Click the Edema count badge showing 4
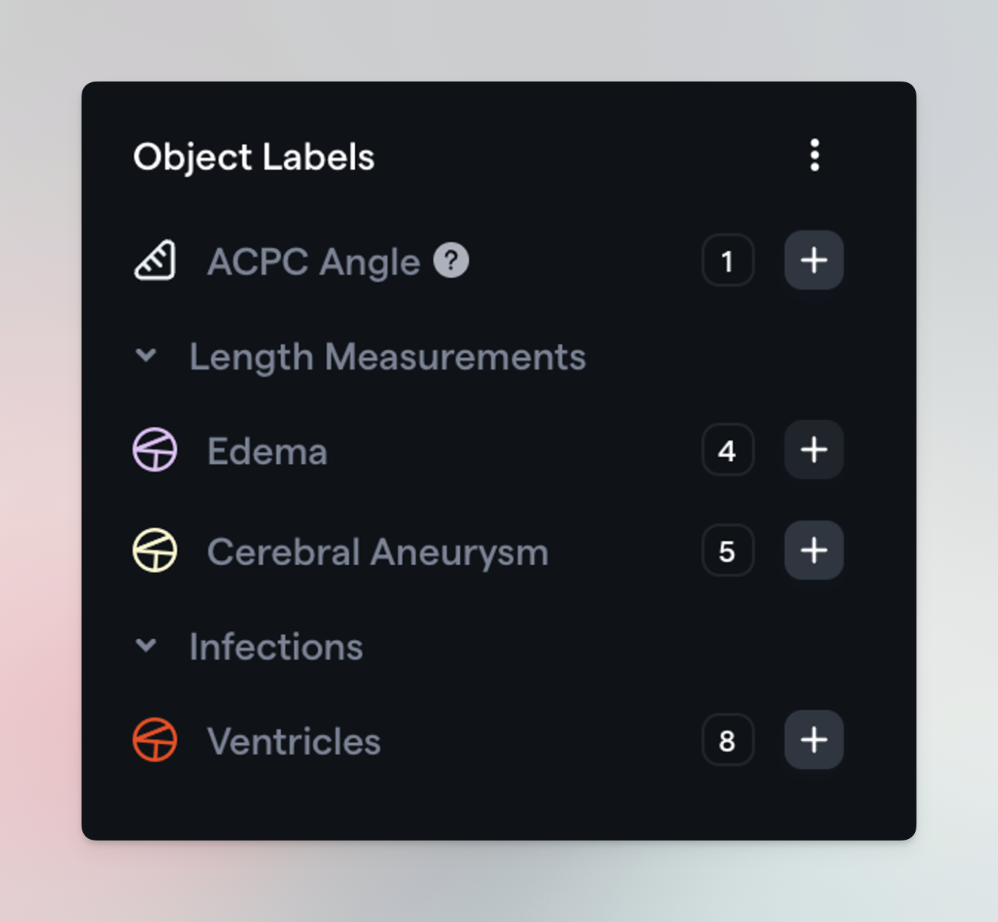Viewport: 998px width, 922px height. tap(728, 450)
